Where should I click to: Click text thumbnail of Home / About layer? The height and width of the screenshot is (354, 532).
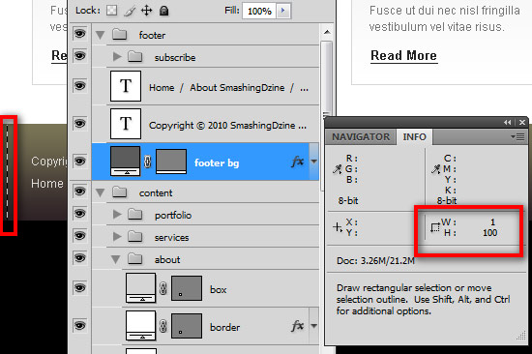pyautogui.click(x=126, y=86)
